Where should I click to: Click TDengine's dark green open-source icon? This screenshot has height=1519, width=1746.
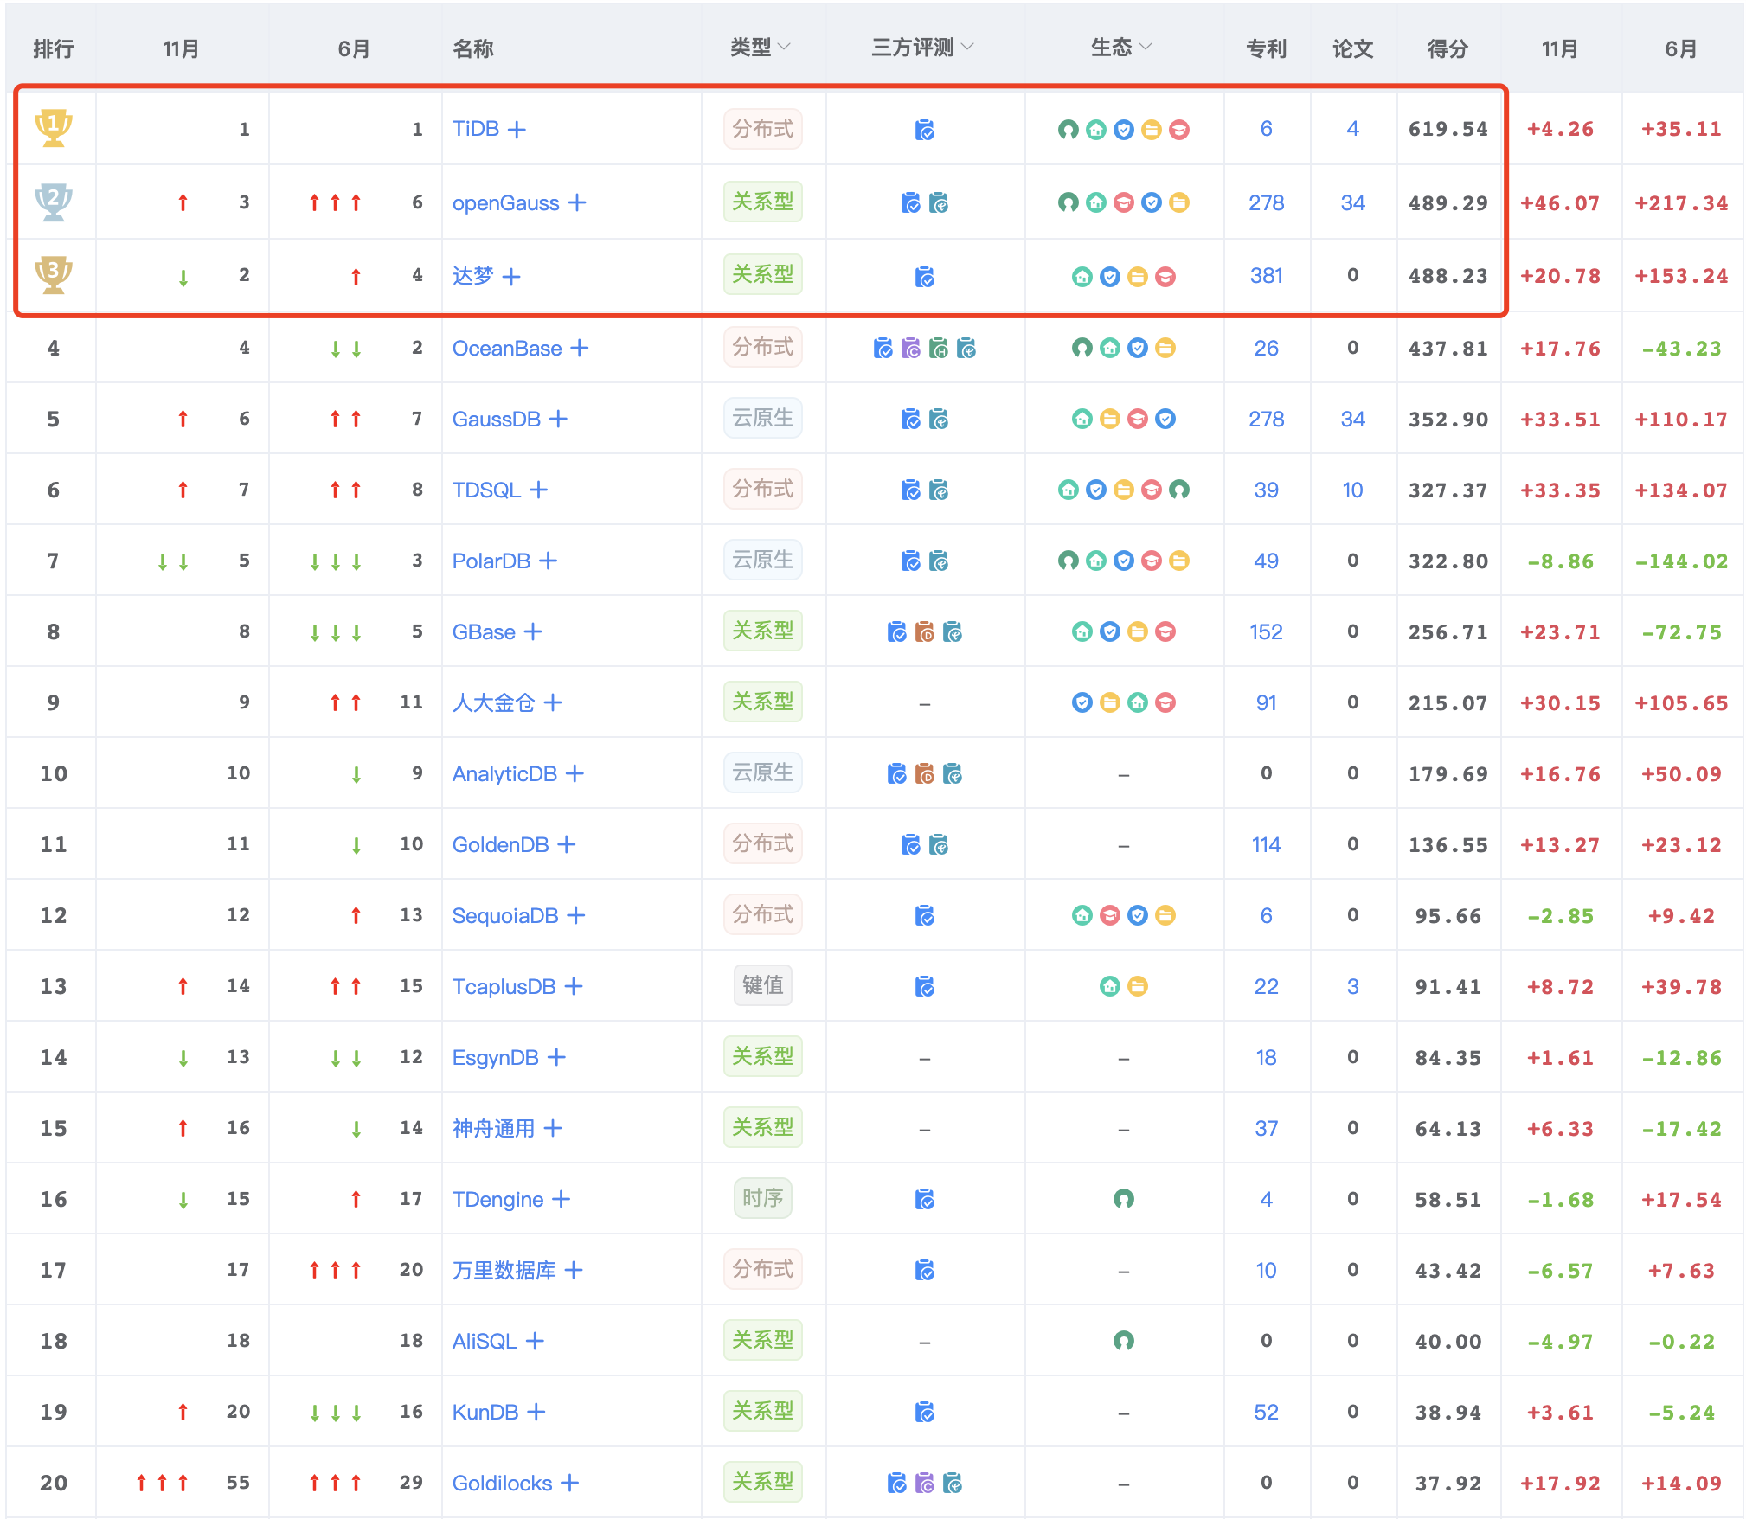(x=1123, y=1199)
